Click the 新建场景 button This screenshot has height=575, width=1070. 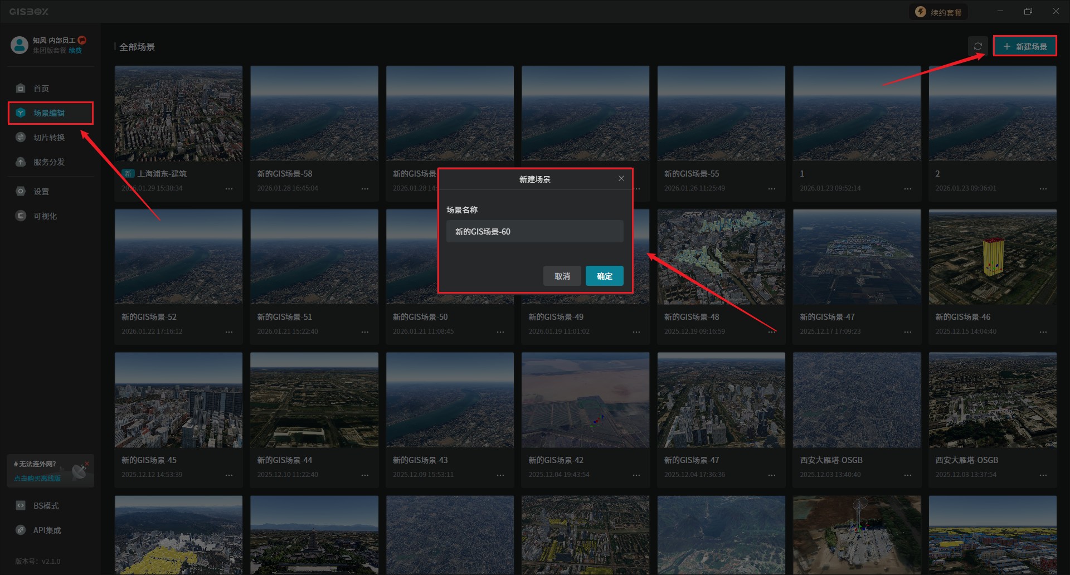[x=1025, y=46]
